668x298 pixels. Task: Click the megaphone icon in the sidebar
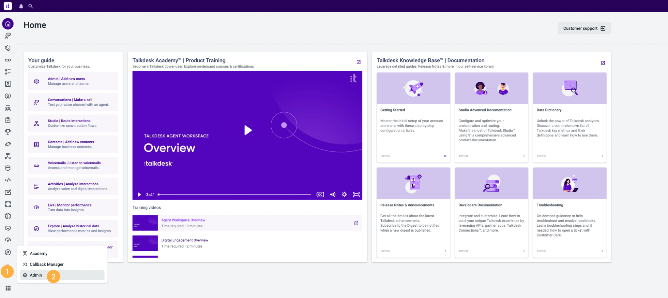(8, 144)
